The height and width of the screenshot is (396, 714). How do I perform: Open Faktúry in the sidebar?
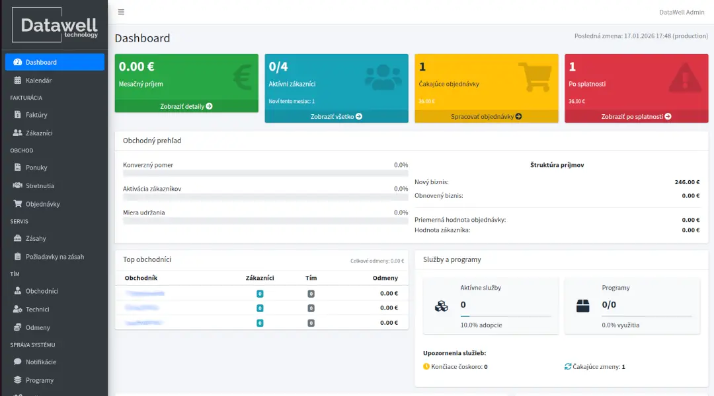pyautogui.click(x=36, y=115)
